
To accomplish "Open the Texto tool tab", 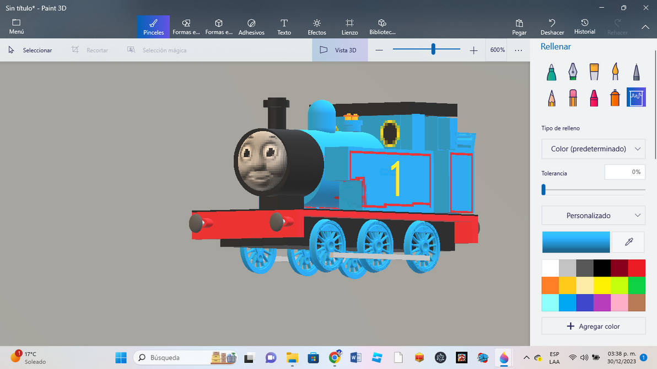I will pyautogui.click(x=284, y=27).
